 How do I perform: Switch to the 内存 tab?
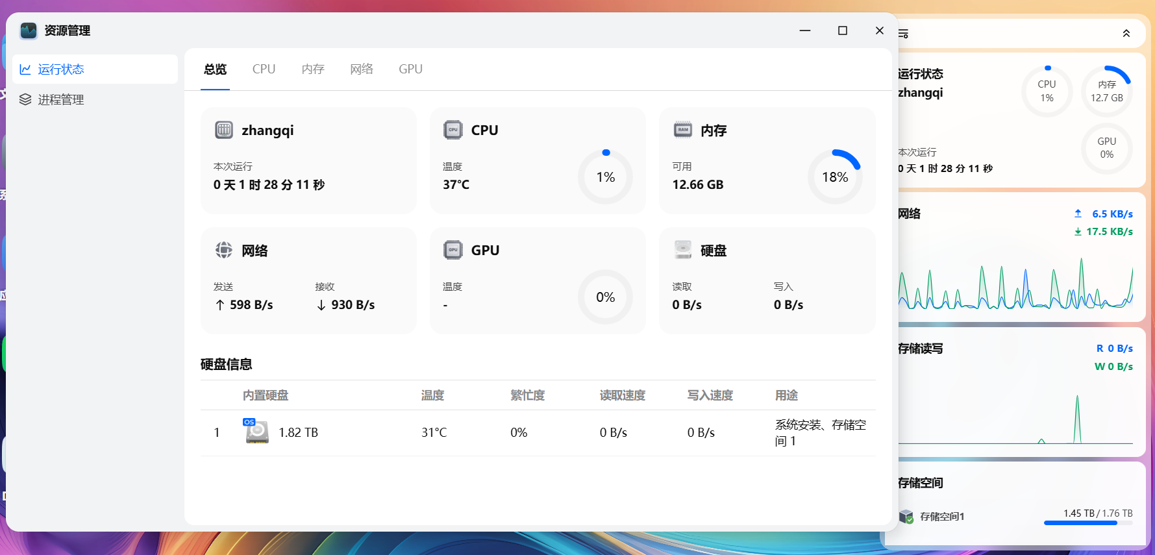coord(313,69)
